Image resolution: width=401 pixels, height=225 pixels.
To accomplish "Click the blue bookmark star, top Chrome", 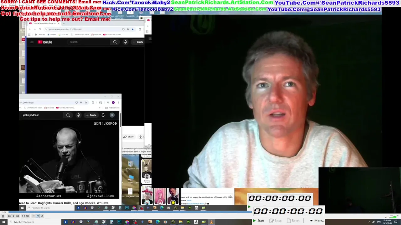I will (x=133, y=29).
